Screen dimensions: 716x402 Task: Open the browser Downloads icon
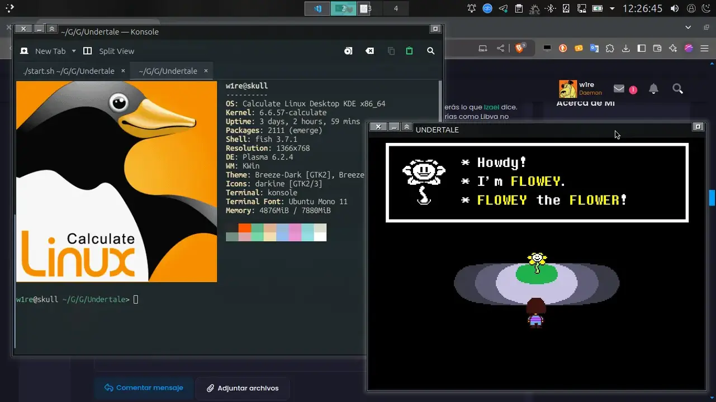pos(626,49)
